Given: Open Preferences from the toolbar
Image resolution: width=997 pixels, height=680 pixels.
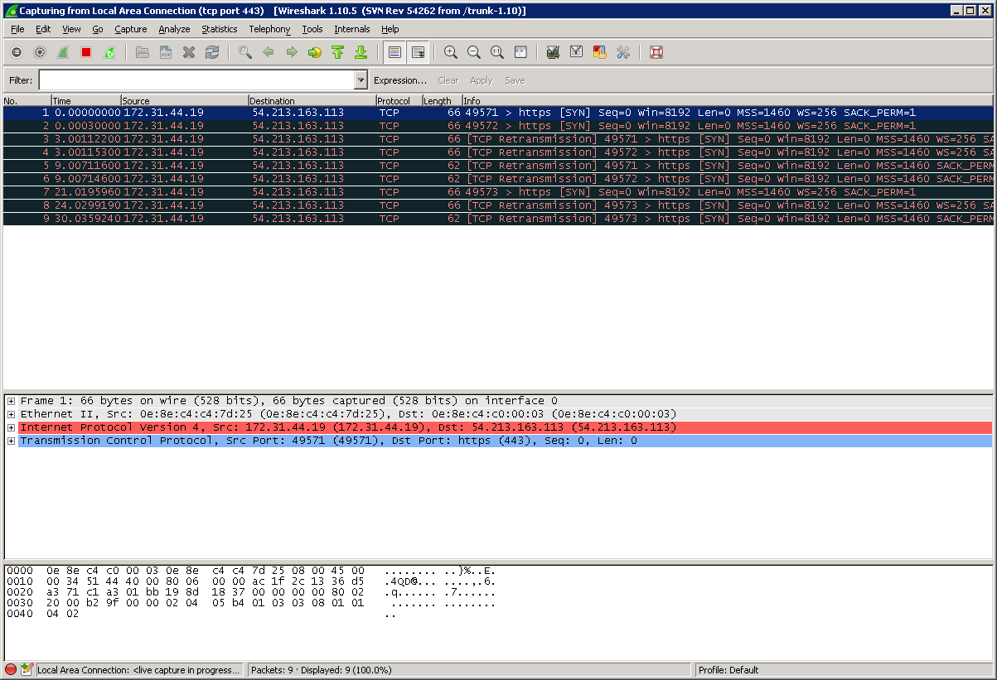Looking at the screenshot, I should tap(623, 52).
